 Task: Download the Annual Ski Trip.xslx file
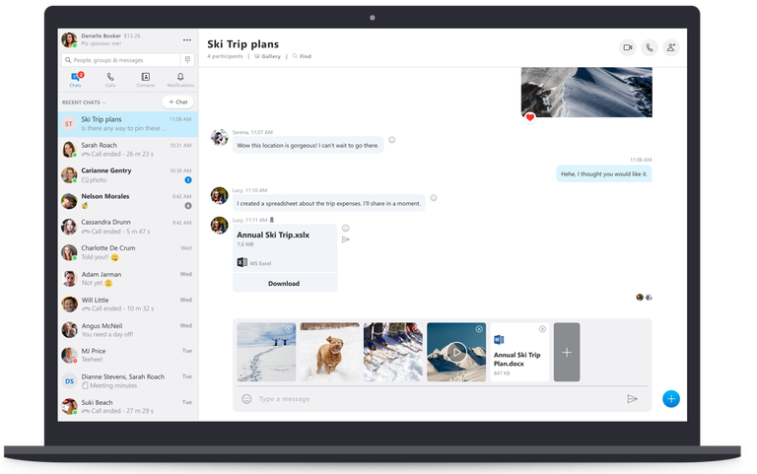(284, 284)
